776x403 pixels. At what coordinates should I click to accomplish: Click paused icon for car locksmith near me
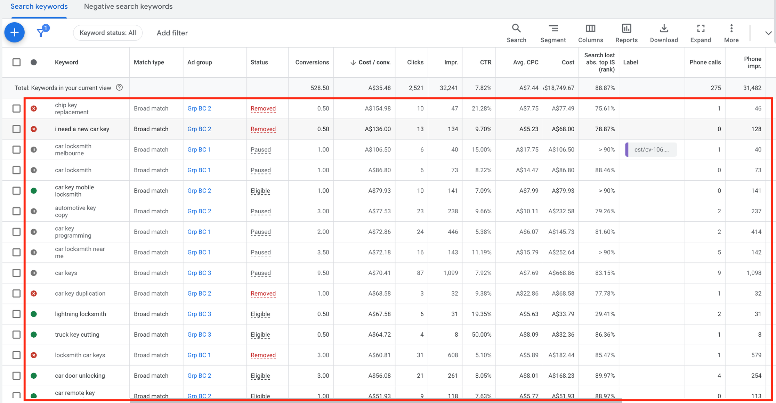pos(34,252)
